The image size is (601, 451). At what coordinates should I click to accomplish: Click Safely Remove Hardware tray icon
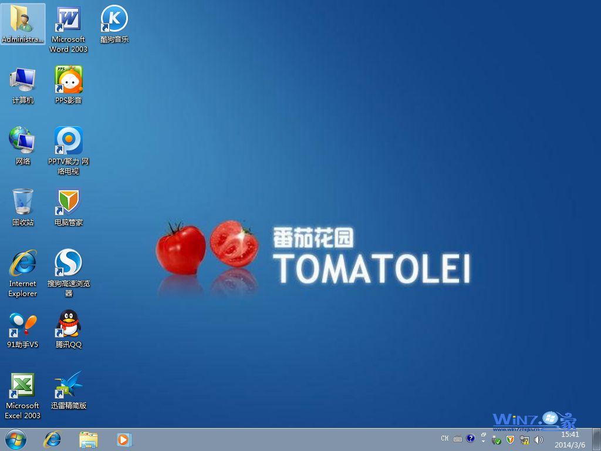496,439
